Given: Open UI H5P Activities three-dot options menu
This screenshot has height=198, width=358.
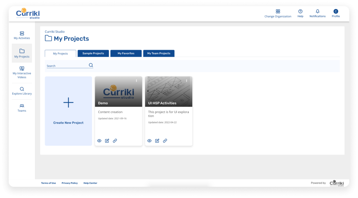Looking at the screenshot, I should 187,81.
